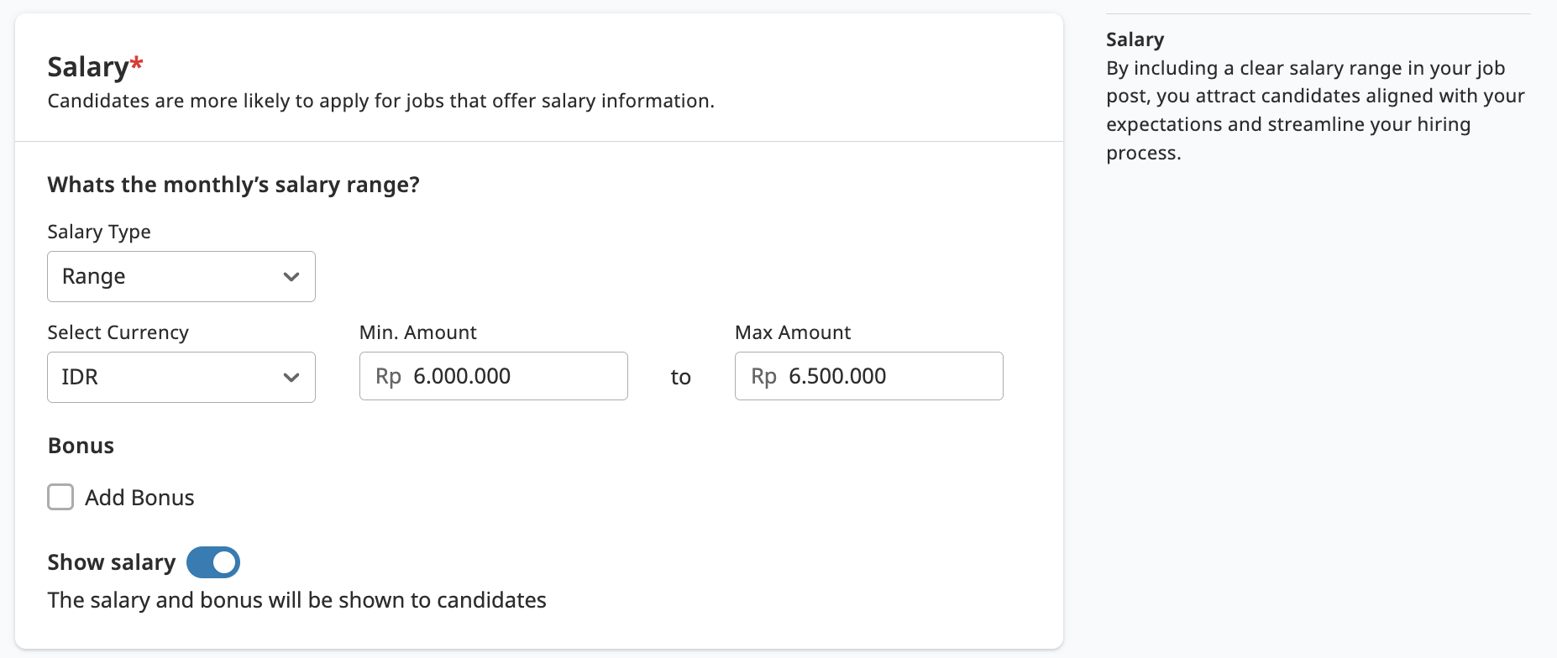Viewport: 1557px width, 658px height.
Task: Click the Salary help title in sidebar
Action: (1135, 39)
